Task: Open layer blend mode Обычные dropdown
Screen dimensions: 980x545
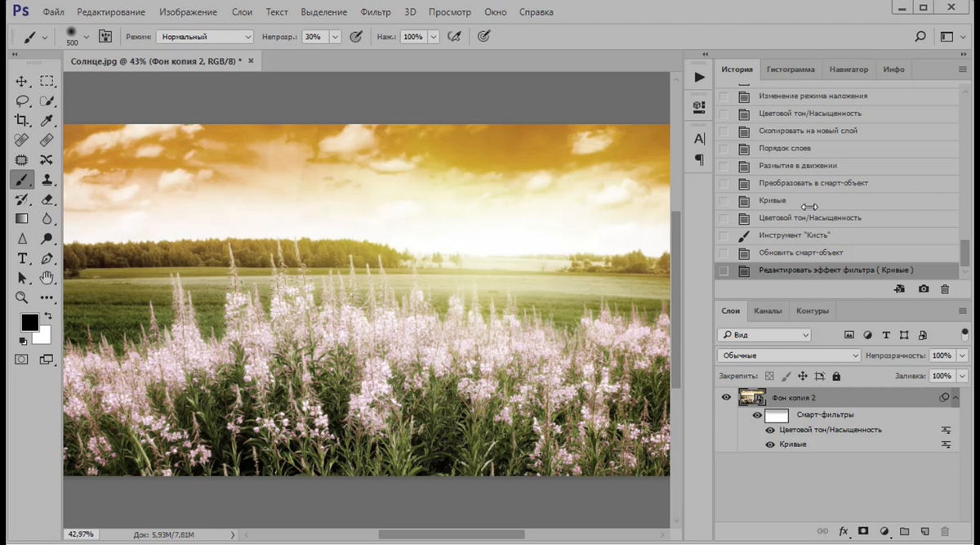Action: 789,355
